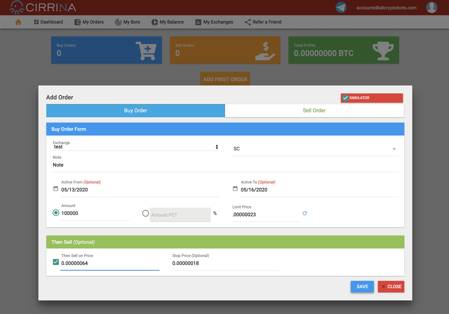Open the Telegram icon in header
This screenshot has width=449, height=314.
pyautogui.click(x=341, y=8)
